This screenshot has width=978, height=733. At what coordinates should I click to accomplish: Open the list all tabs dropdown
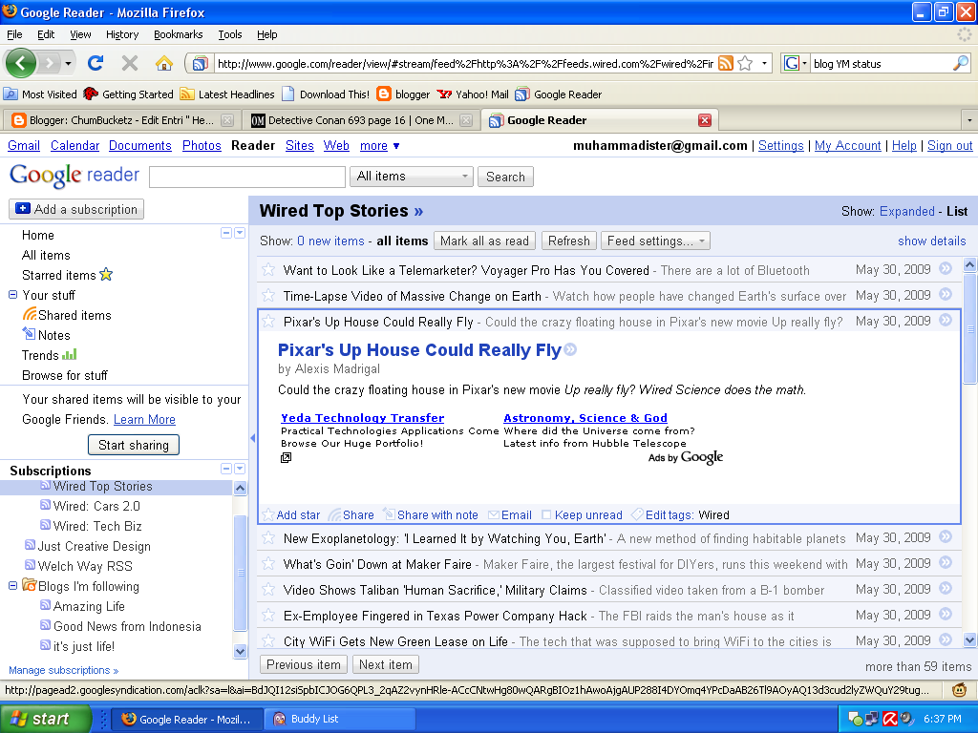[969, 120]
